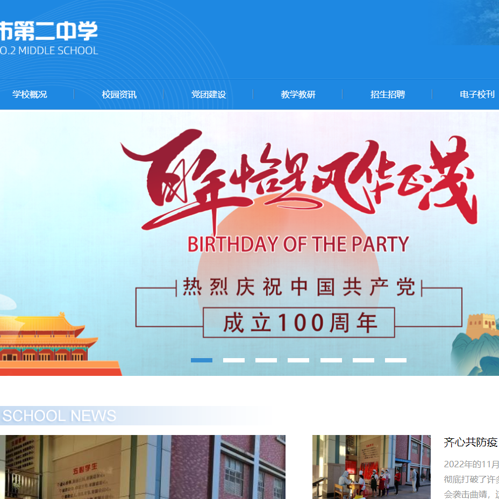
Task: Open the 校园资讯 navigation item
Action: 119,94
